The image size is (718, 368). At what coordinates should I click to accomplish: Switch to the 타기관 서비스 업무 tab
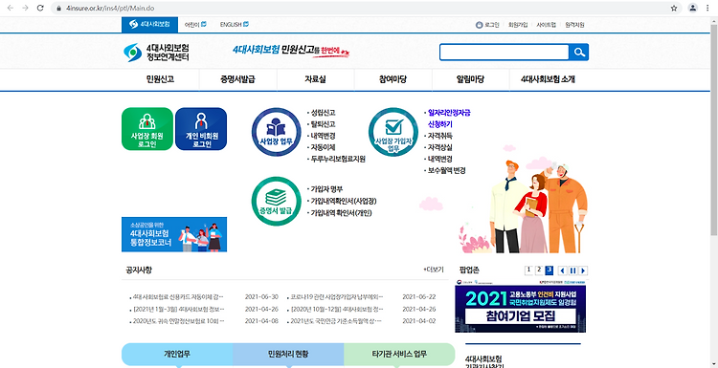(x=399, y=354)
